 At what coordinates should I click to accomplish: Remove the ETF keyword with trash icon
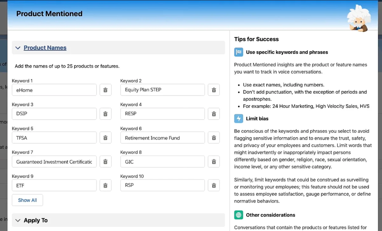pos(105,185)
